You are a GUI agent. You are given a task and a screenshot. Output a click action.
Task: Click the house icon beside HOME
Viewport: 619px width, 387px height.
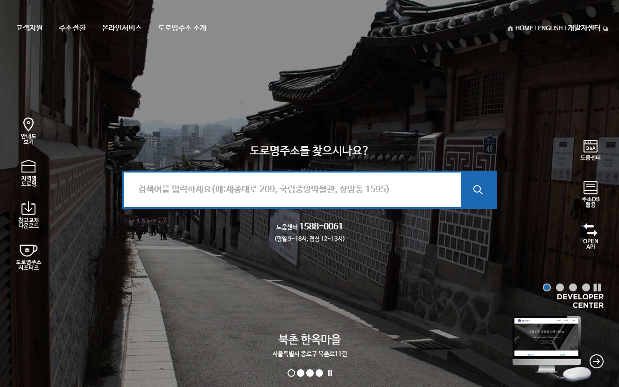510,28
